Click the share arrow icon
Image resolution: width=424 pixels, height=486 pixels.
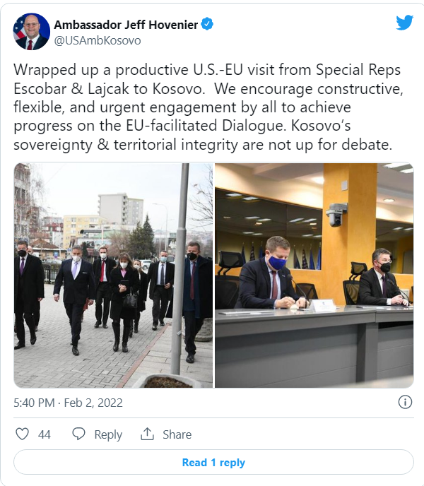147,434
